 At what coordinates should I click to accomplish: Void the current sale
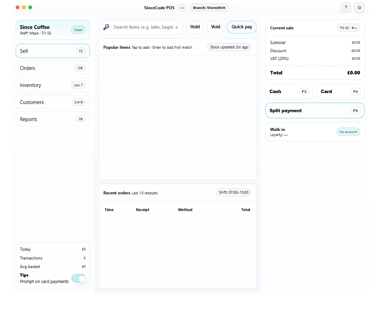tap(216, 27)
